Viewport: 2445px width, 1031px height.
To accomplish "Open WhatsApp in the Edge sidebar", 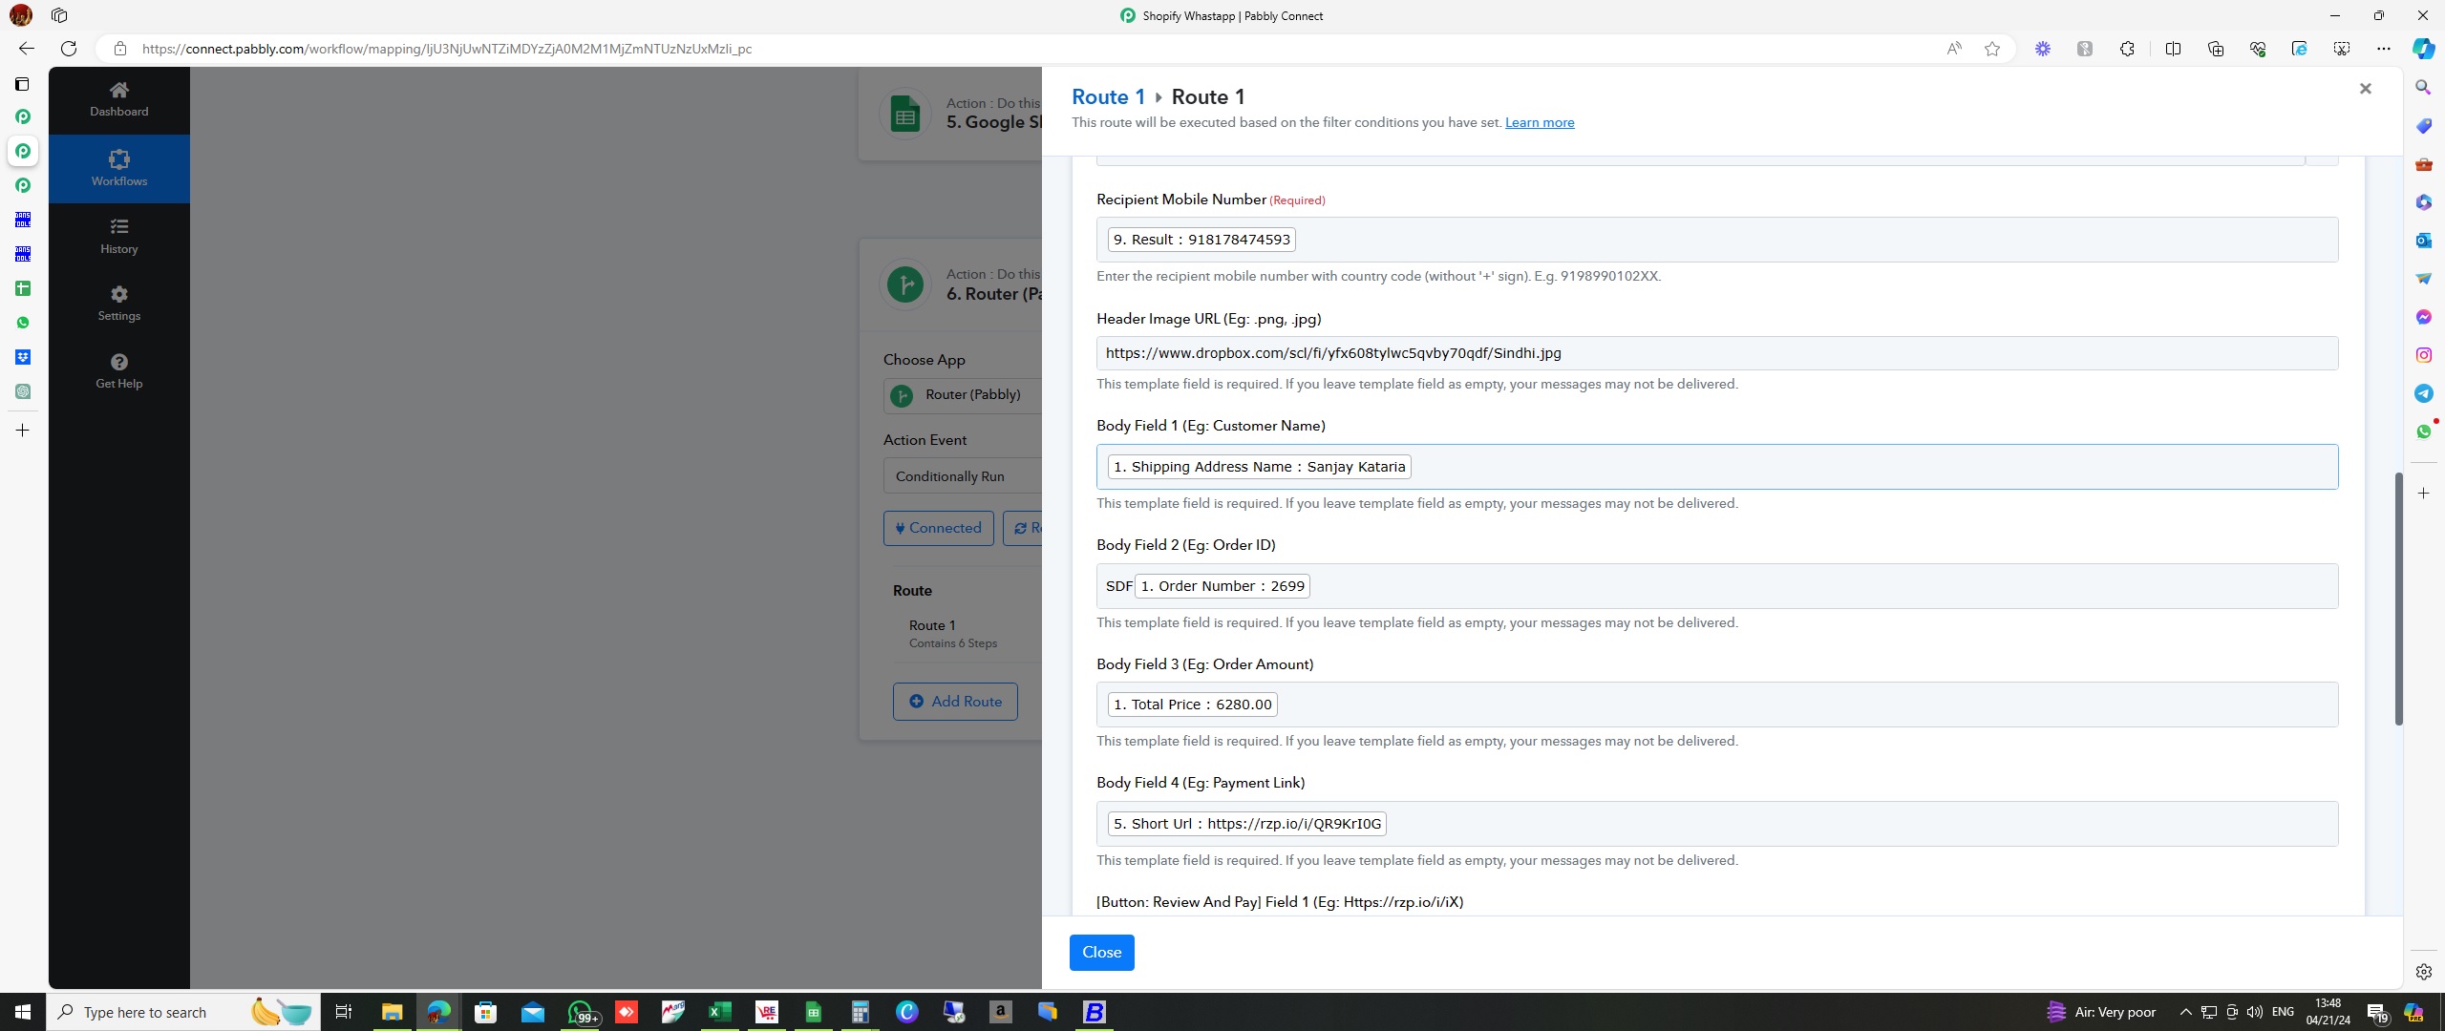I will pyautogui.click(x=2423, y=431).
